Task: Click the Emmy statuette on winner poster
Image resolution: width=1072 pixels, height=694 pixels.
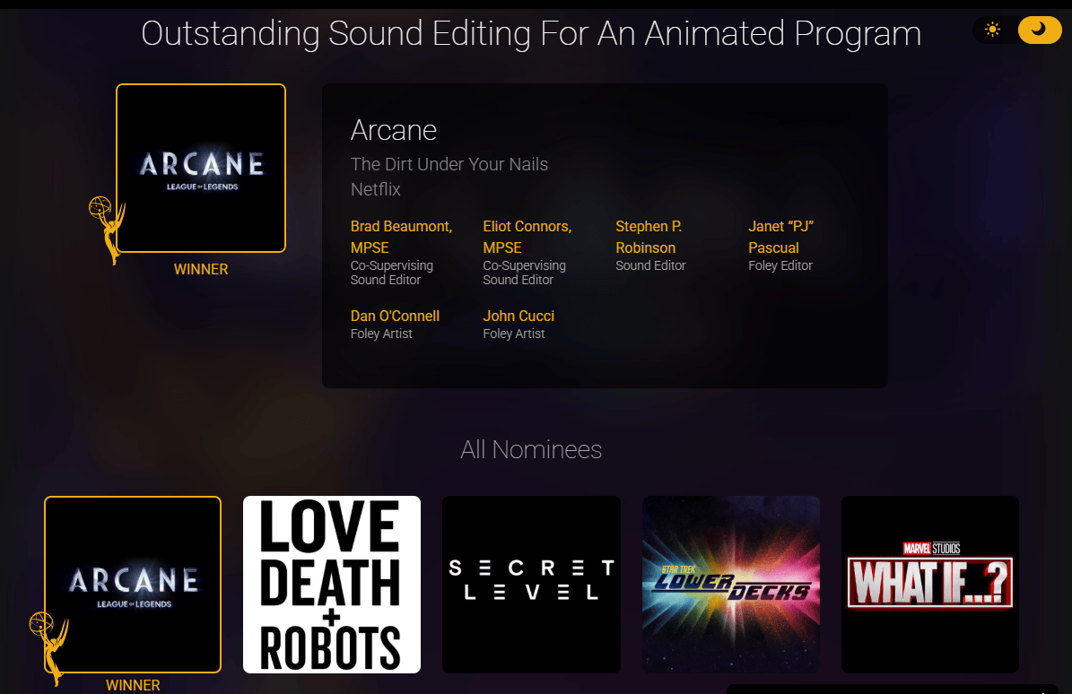Action: point(108,230)
